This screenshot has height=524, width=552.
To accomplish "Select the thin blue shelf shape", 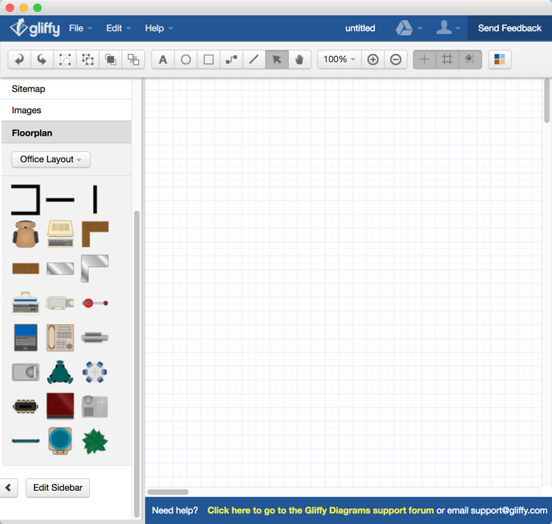I will click(x=26, y=441).
